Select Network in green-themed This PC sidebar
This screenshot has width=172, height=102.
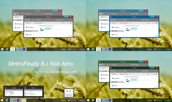click(115, 86)
